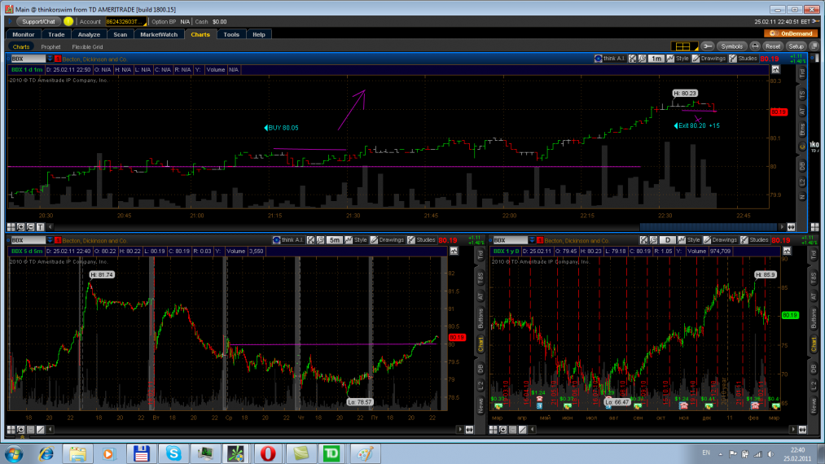This screenshot has width=825, height=464.
Task: Toggle the chart mode icon in top chart
Action: coord(775,69)
